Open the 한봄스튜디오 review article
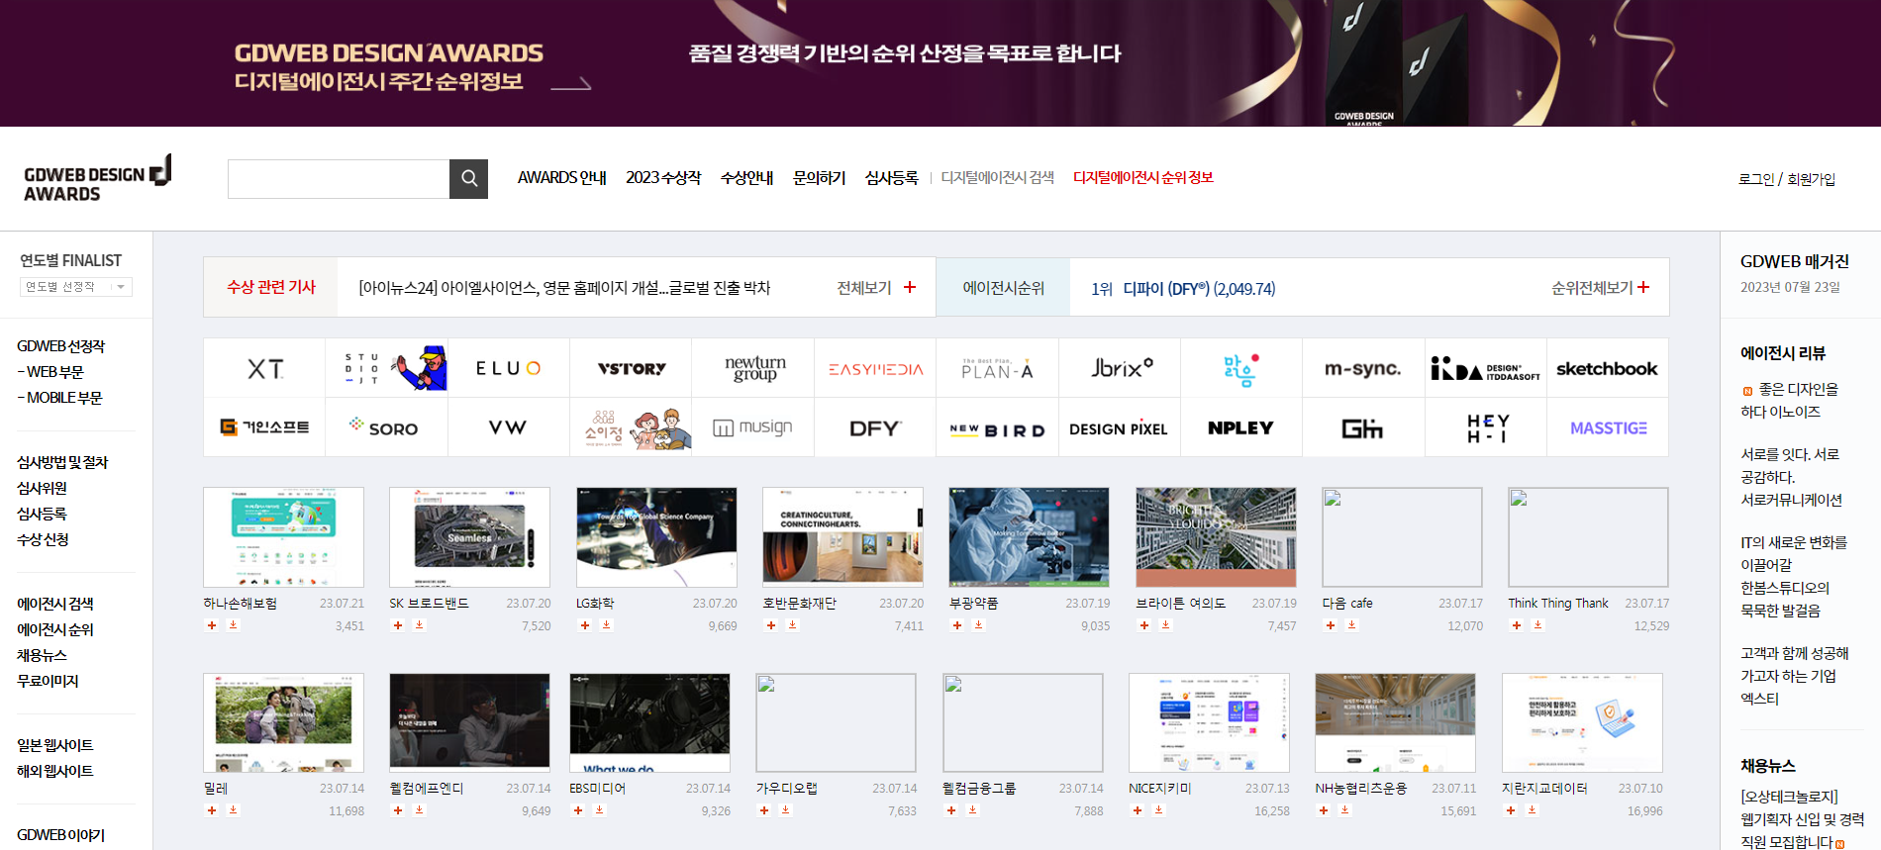Viewport: 1881px width, 850px height. pos(1794,577)
